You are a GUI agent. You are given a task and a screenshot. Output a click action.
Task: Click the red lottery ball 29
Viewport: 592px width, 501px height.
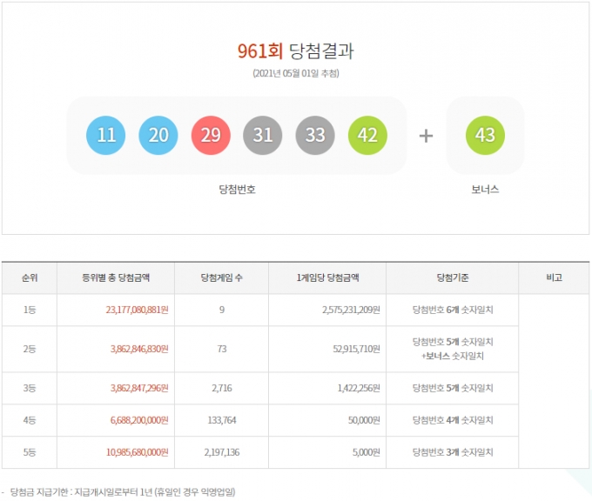tap(211, 135)
